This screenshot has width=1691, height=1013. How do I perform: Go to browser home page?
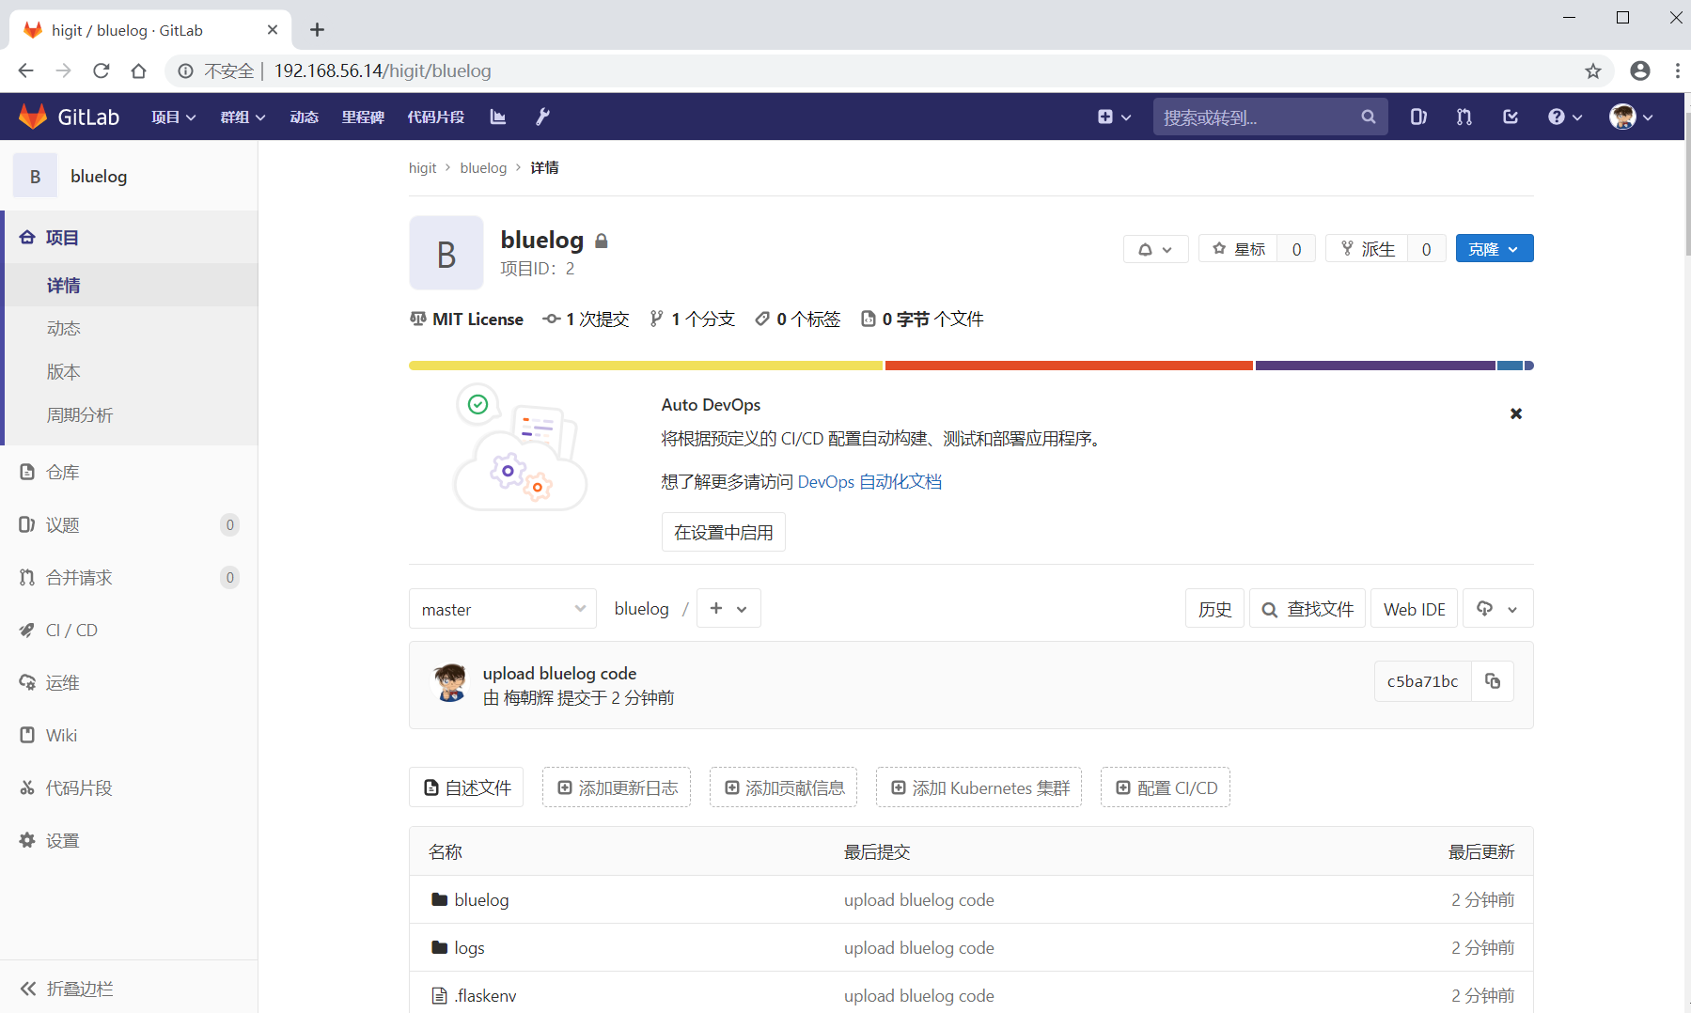click(138, 70)
